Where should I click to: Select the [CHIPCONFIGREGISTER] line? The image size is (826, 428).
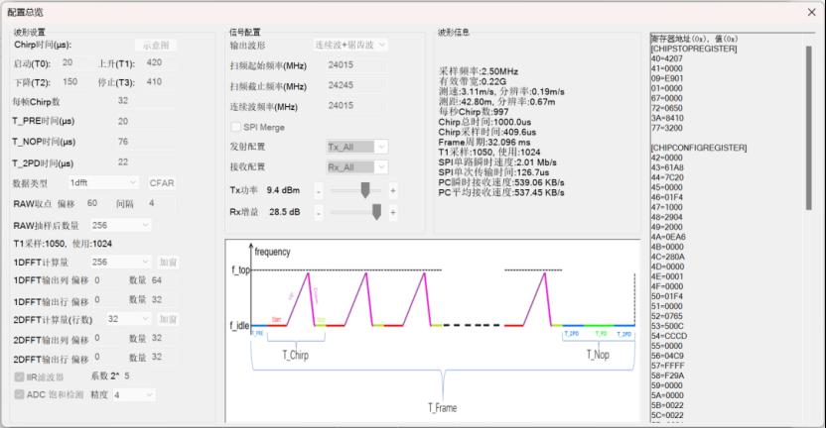[x=699, y=148]
